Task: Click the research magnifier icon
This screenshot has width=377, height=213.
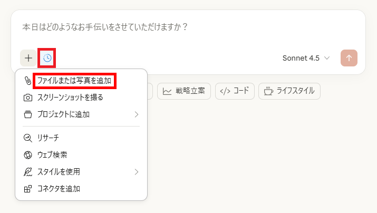Action: (28, 138)
